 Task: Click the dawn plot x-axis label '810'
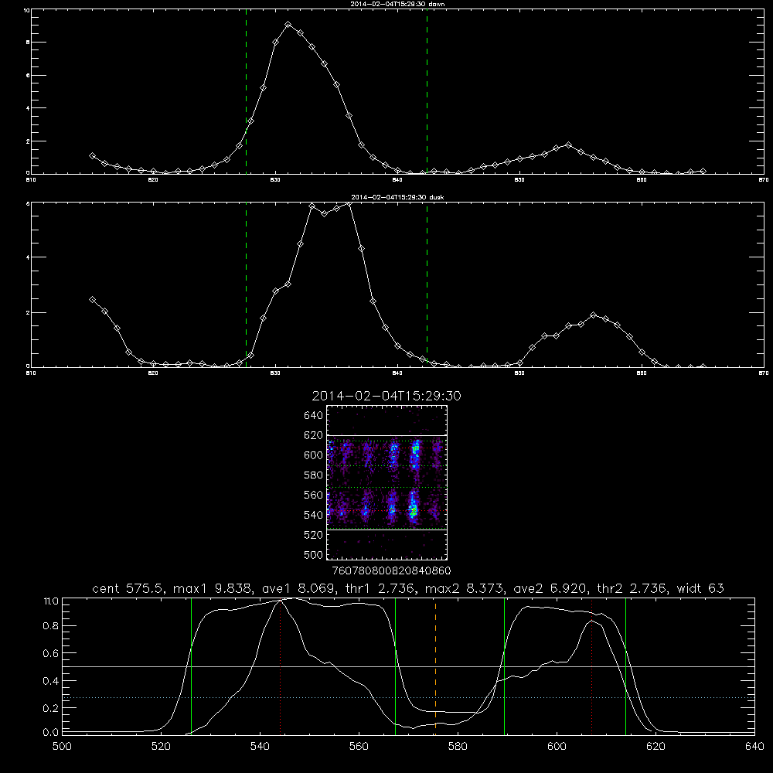[x=31, y=180]
